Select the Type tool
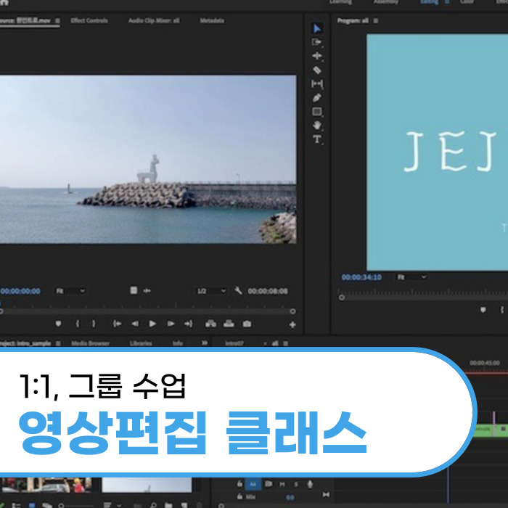The height and width of the screenshot is (508, 508). tap(317, 139)
